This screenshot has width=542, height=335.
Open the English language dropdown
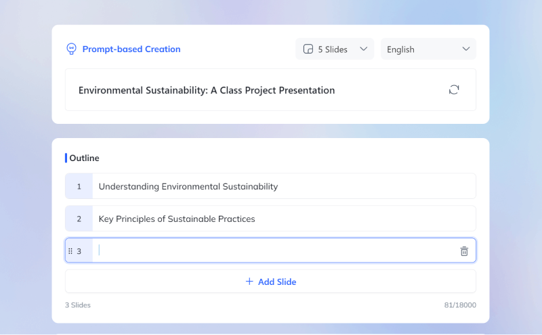[428, 49]
